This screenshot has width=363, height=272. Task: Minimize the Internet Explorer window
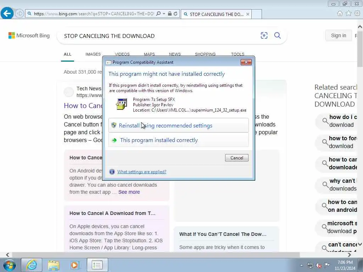(333, 4)
